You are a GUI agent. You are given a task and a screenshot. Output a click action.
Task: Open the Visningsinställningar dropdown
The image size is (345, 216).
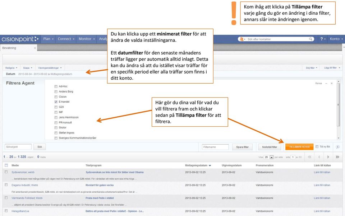point(50,68)
